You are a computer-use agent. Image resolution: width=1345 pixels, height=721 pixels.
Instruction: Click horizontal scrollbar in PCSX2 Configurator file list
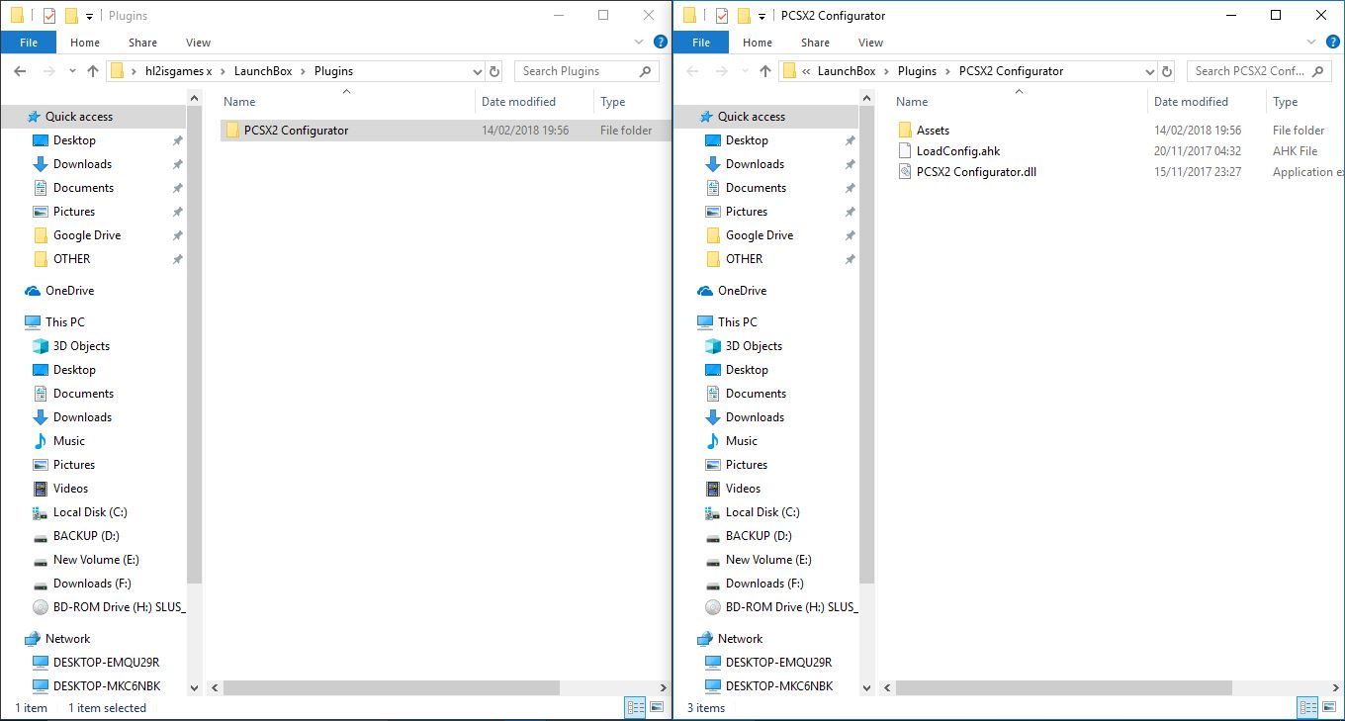[x=1064, y=687]
